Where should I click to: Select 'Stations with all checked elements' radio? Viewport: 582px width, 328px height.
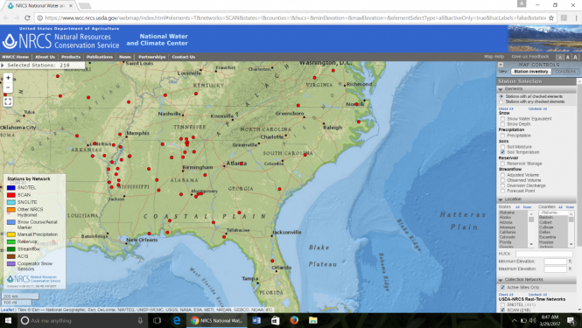click(501, 96)
